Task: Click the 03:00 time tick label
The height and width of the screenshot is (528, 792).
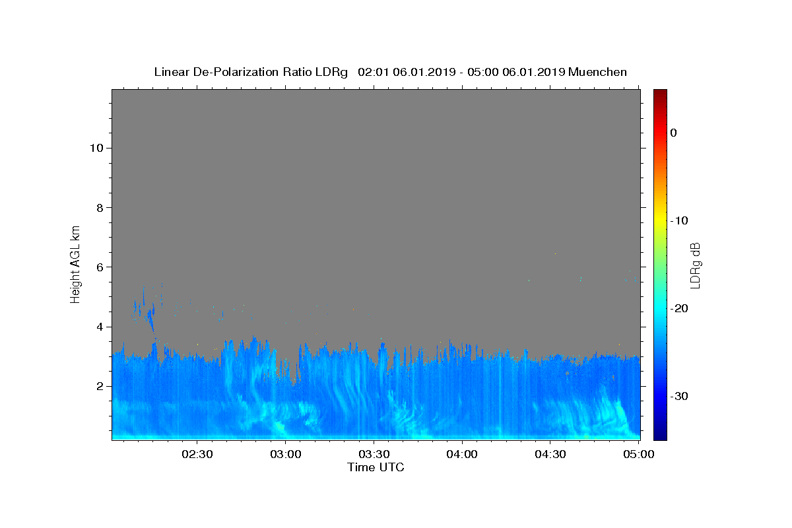Action: point(285,455)
